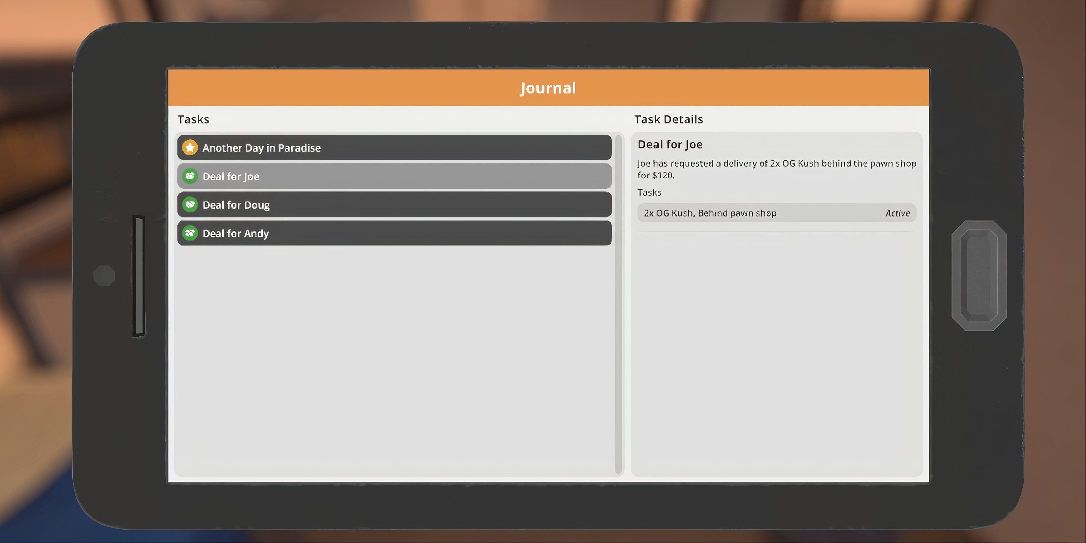This screenshot has height=543, width=1086.
Task: Open the Another Day in Paradise task
Action: (394, 148)
